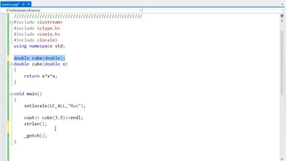Click the vertical scrollbar down arrow
Viewport: 286px width, 161px height.
(282, 159)
